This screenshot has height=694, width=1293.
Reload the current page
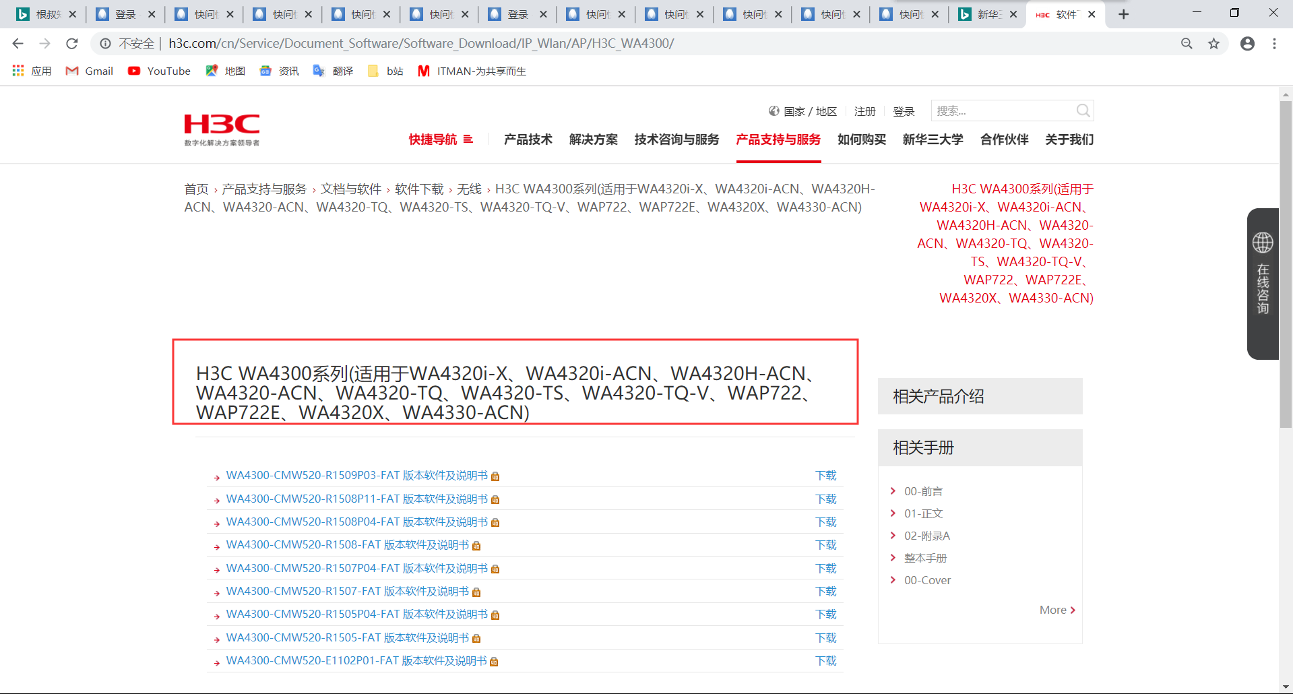click(72, 44)
